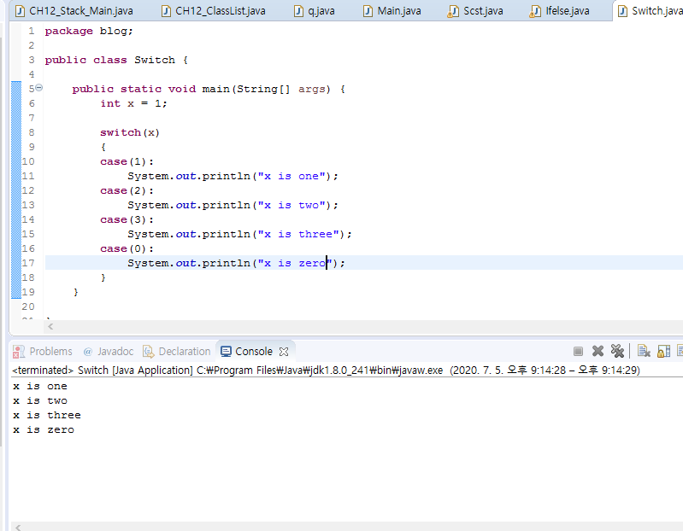This screenshot has height=531, width=683.
Task: Click the Terminate console button
Action: tap(578, 351)
